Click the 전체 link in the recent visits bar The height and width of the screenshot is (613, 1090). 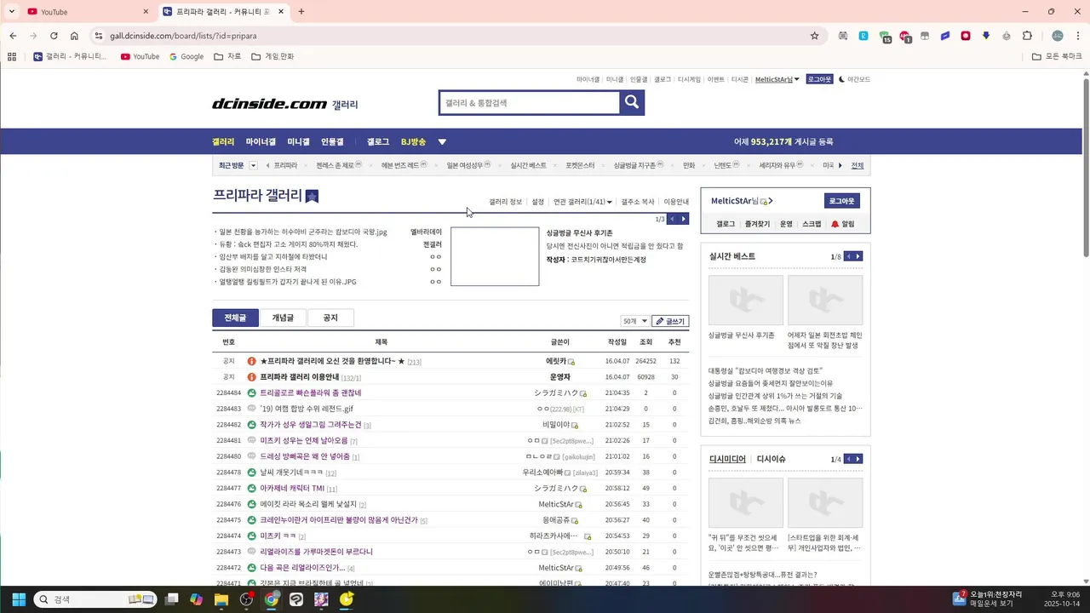(x=857, y=165)
